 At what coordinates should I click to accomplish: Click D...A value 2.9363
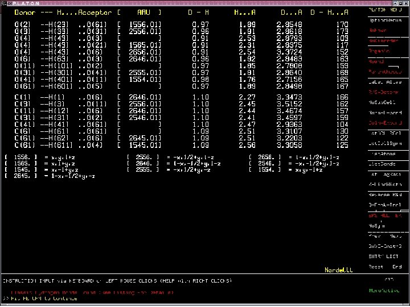pyautogui.click(x=289, y=125)
